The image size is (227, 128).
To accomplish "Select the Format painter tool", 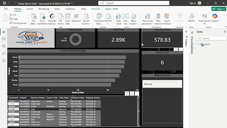I will point(18,23).
